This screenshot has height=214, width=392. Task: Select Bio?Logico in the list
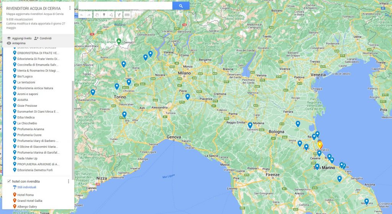coord(25,76)
